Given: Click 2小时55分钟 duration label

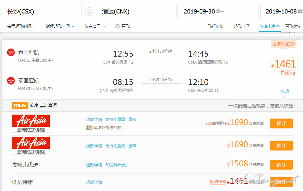Looking at the screenshot, I should point(161,80).
